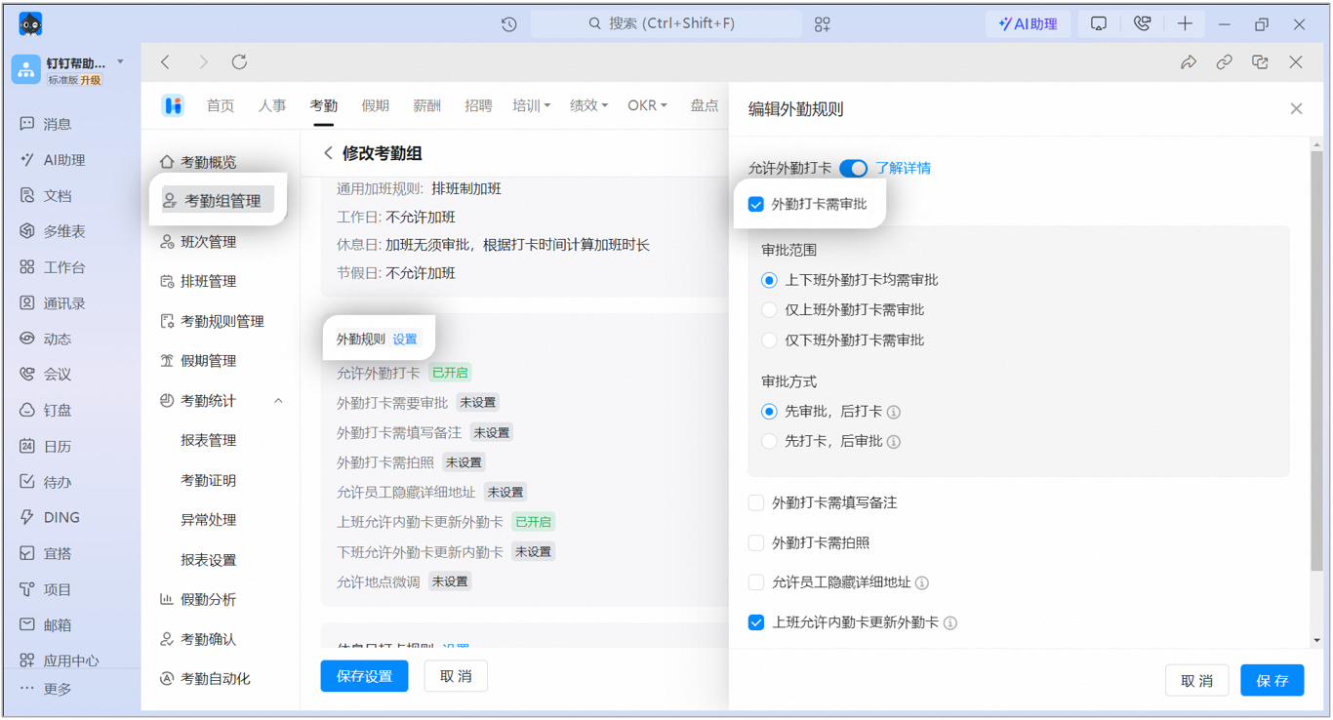Click the browser back arrow
The image size is (1333, 720).
click(166, 62)
